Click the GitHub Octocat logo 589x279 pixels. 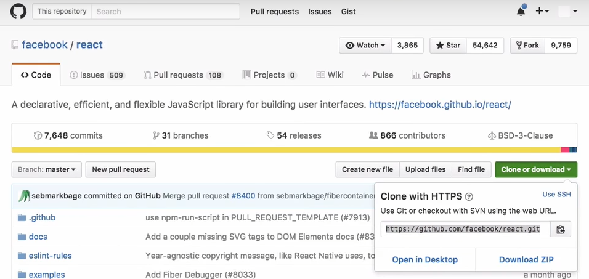(18, 11)
